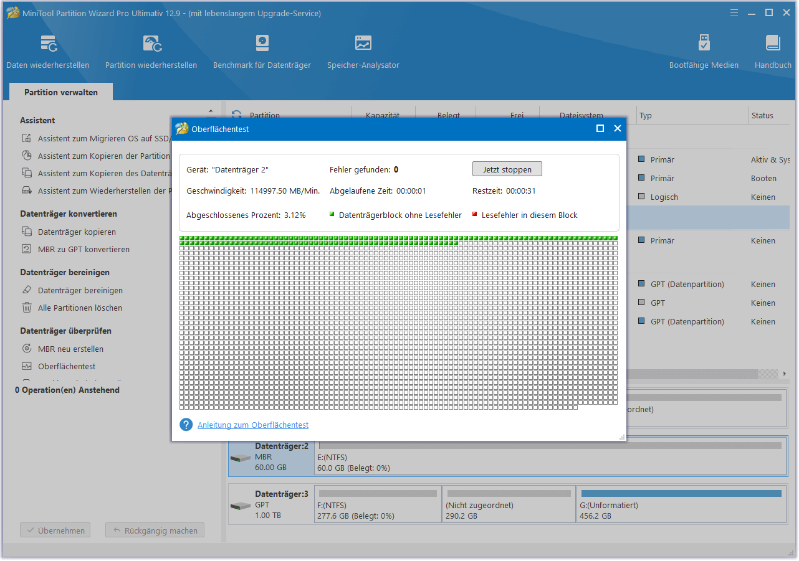Click the dialog resize grip corner

pyautogui.click(x=622, y=437)
